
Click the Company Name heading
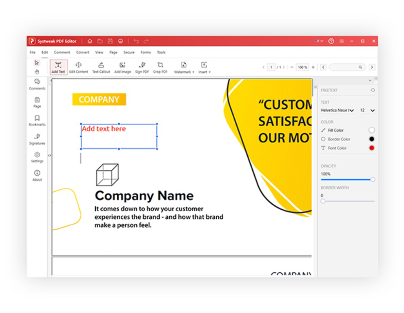pos(144,196)
